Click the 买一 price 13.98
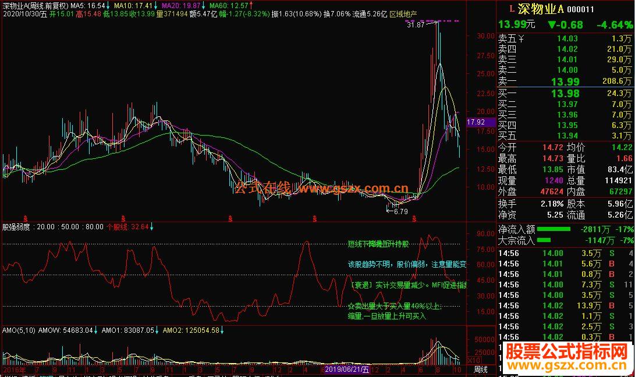Screen dimensions: 635x377 (x=565, y=94)
